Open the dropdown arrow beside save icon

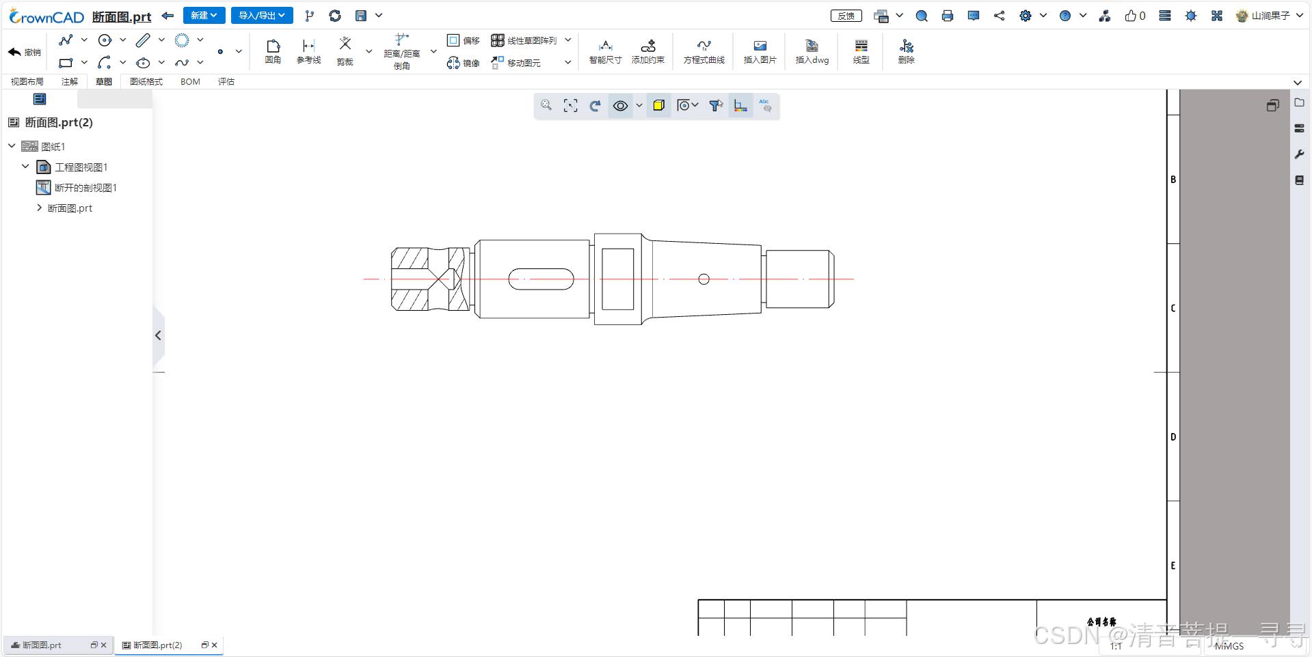pos(379,15)
